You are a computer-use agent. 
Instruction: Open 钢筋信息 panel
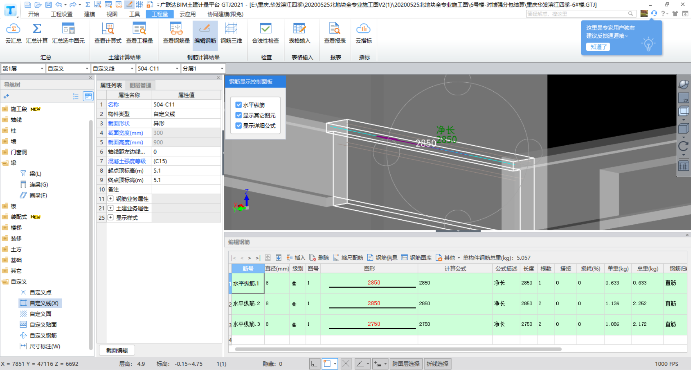(382, 257)
